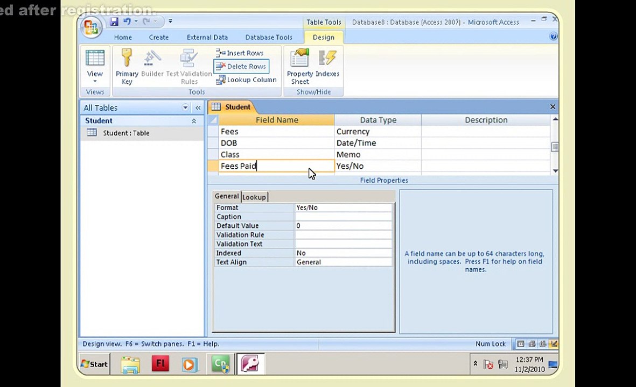
Task: Click the View datasheet icon
Action: point(95,58)
